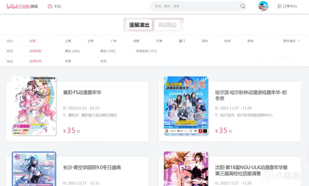Click the title 长沙·青空学园祭9.0冬日盛典

[92, 167]
